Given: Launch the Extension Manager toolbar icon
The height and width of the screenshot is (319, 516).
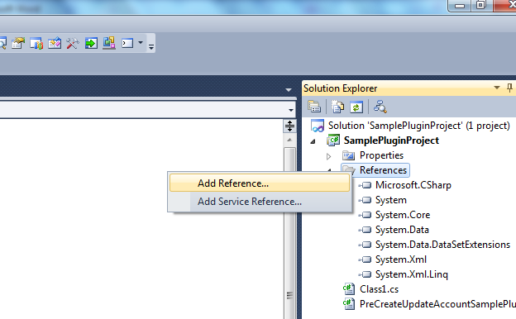Looking at the screenshot, I should [109, 43].
